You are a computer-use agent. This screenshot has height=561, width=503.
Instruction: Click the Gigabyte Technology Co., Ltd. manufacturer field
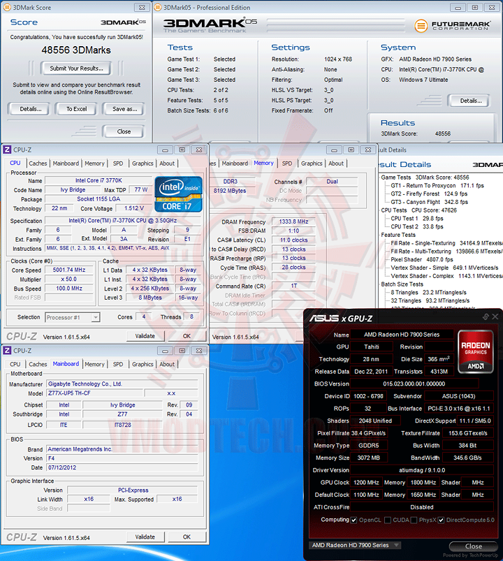point(122,384)
